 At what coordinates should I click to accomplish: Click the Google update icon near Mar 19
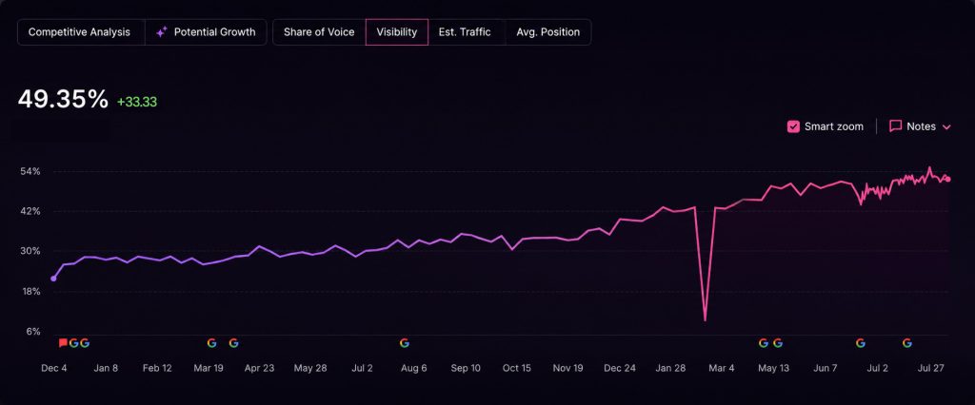211,343
